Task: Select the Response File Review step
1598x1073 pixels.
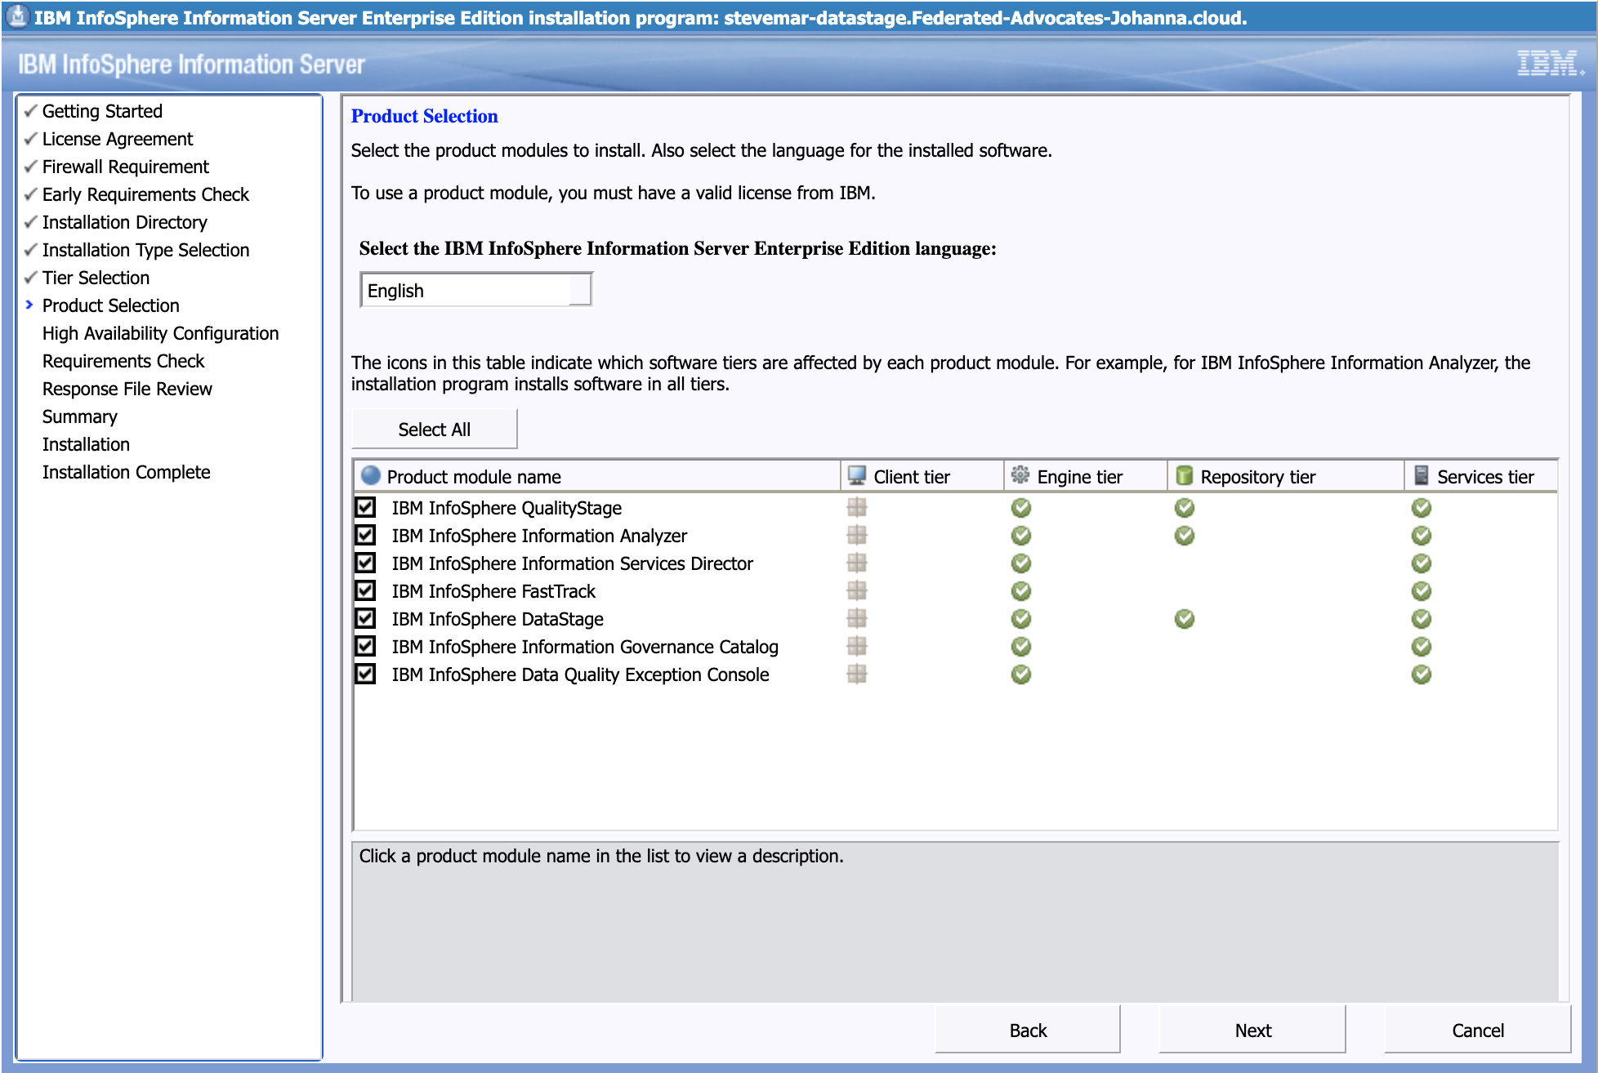Action: [127, 389]
